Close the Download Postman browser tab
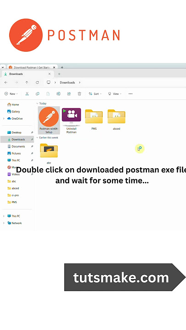This screenshot has width=186, height=330. point(54,67)
